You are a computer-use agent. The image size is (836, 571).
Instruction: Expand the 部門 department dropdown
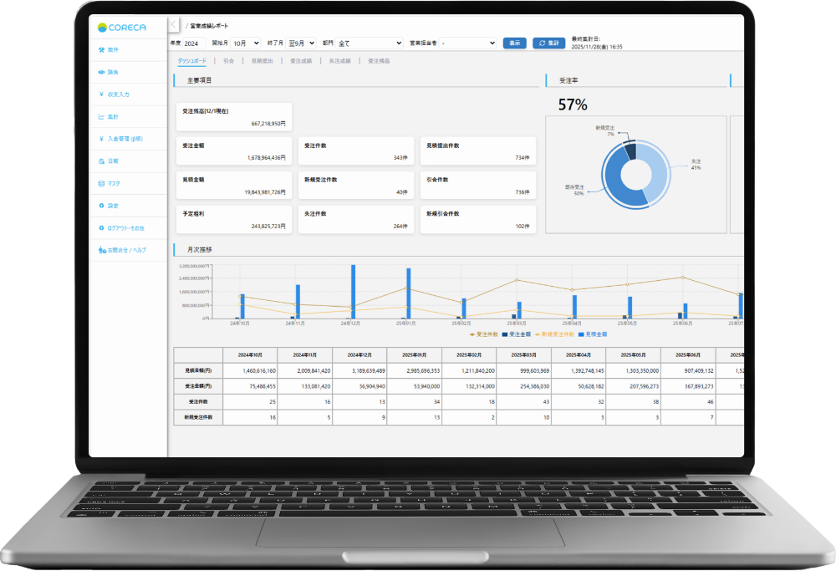(370, 43)
